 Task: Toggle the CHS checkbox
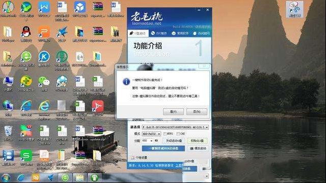coord(178,134)
